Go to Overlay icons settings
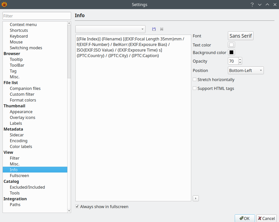The width and height of the screenshot is (279, 222). 23,117
